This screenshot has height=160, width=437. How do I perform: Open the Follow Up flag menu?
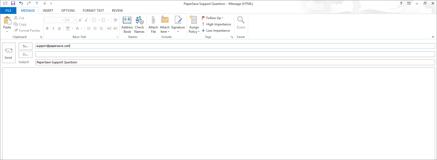click(213, 18)
